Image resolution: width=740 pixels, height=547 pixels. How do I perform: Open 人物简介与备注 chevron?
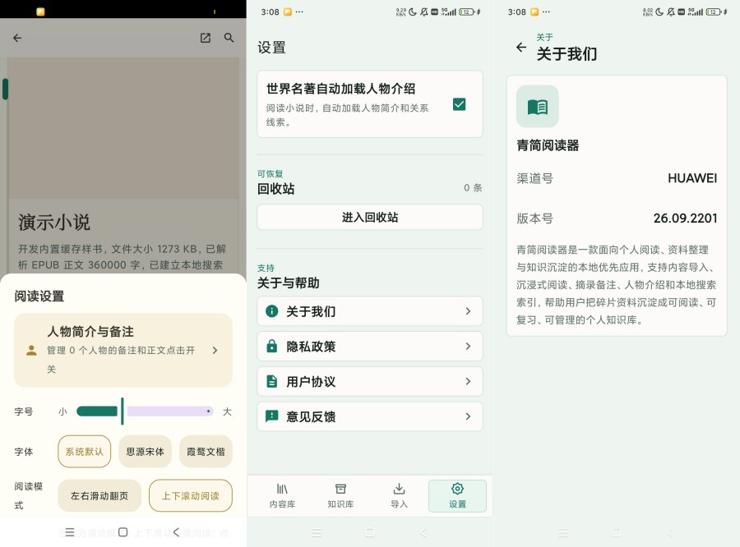(x=215, y=351)
